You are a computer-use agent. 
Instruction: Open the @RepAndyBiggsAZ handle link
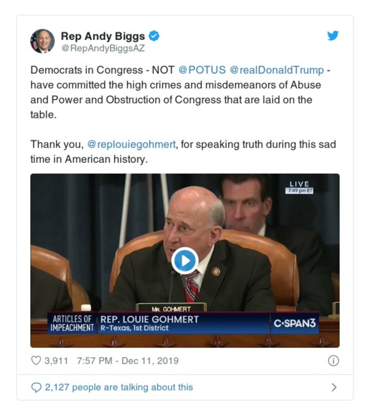(x=103, y=47)
